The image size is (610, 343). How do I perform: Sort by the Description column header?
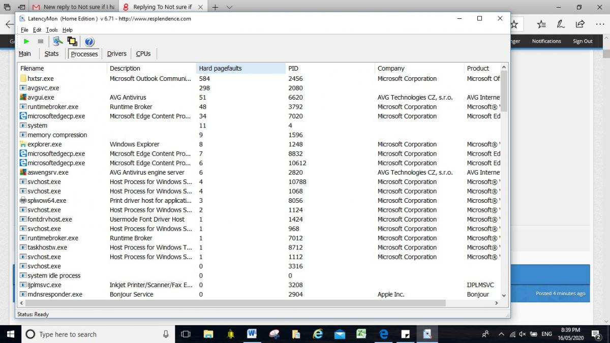coord(151,68)
